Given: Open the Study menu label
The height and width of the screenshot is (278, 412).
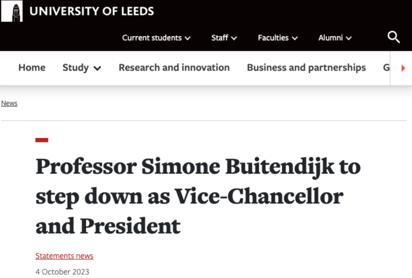Looking at the screenshot, I should pos(76,67).
